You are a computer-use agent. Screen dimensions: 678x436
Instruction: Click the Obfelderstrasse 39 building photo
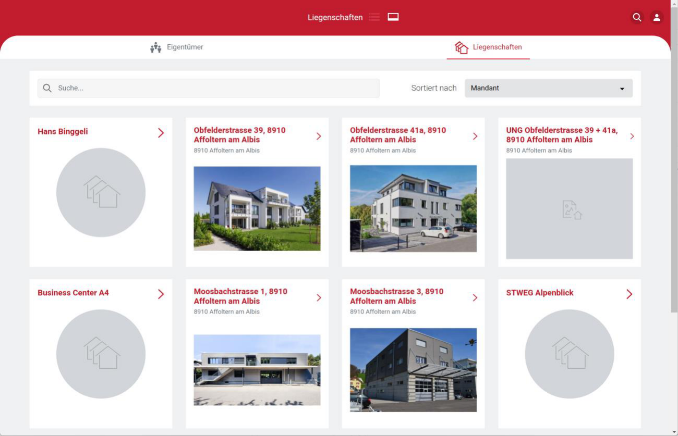point(257,209)
